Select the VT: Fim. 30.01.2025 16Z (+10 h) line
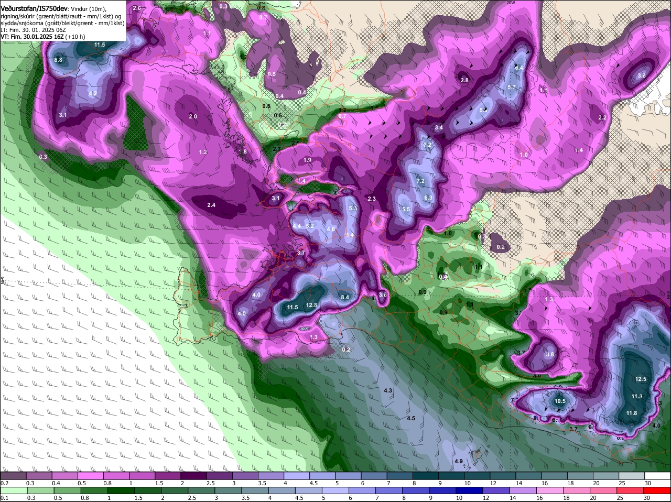The image size is (671, 502). (x=44, y=37)
